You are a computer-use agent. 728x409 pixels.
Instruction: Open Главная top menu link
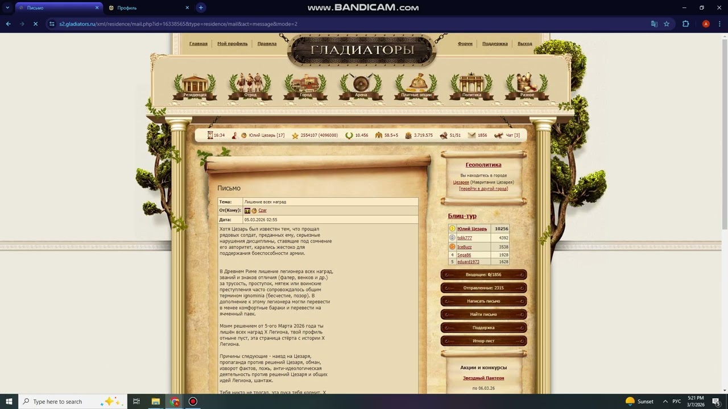coord(198,43)
